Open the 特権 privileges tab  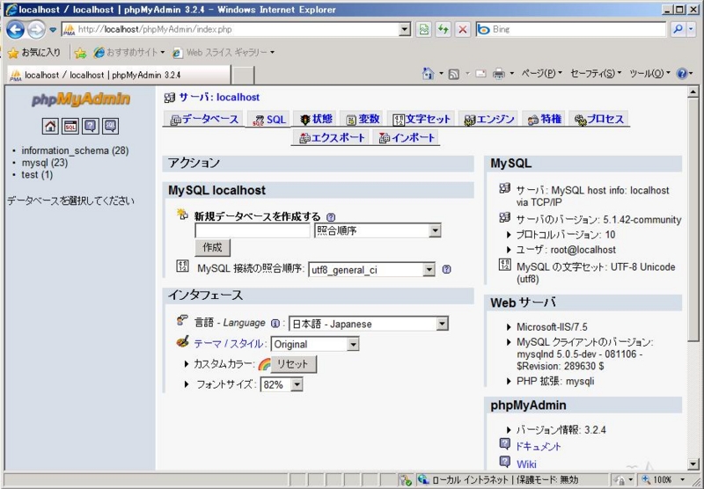(544, 120)
